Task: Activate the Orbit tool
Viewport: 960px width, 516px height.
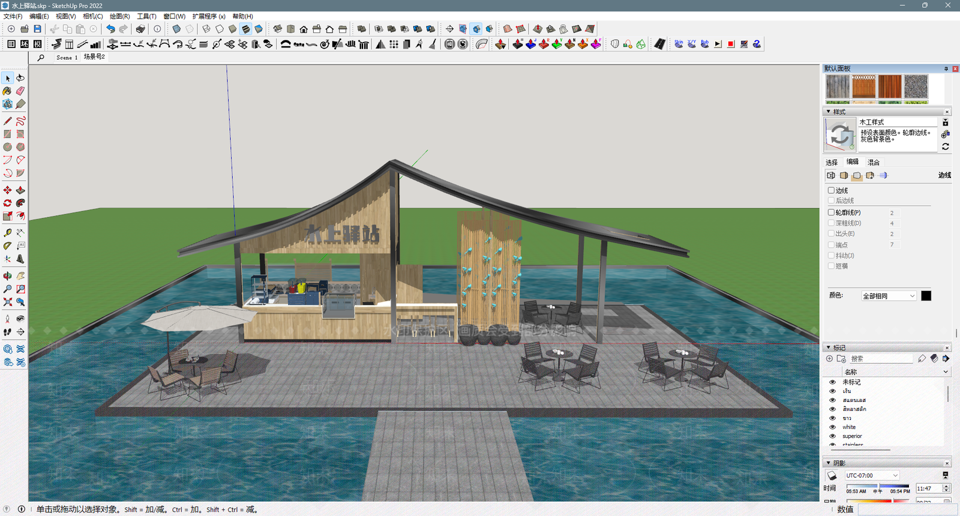Action: click(x=8, y=276)
